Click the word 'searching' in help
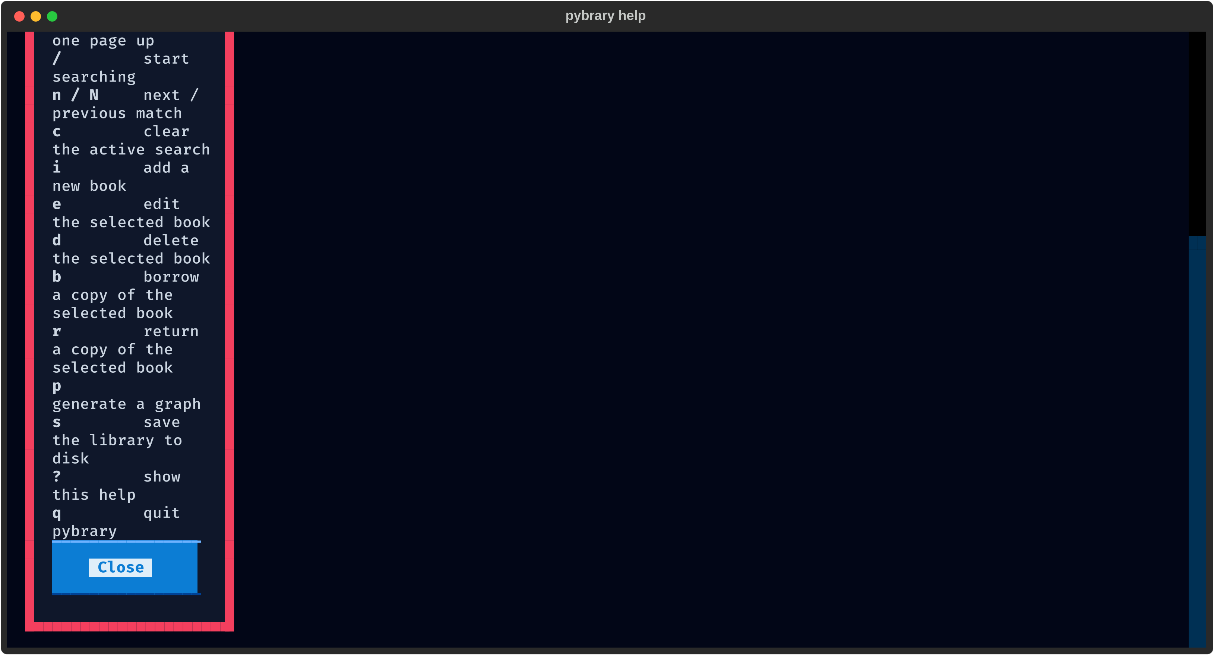Image resolution: width=1214 pixels, height=655 pixels. coord(94,77)
